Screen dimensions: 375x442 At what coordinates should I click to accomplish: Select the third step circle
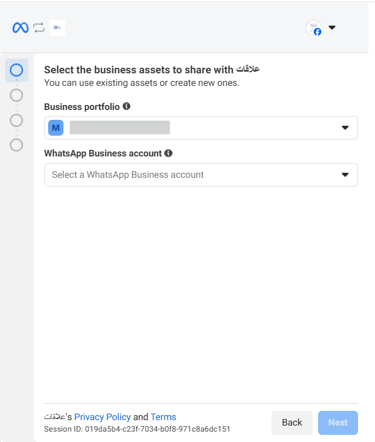16,120
